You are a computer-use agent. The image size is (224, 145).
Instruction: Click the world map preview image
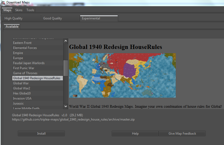click(x=122, y=75)
